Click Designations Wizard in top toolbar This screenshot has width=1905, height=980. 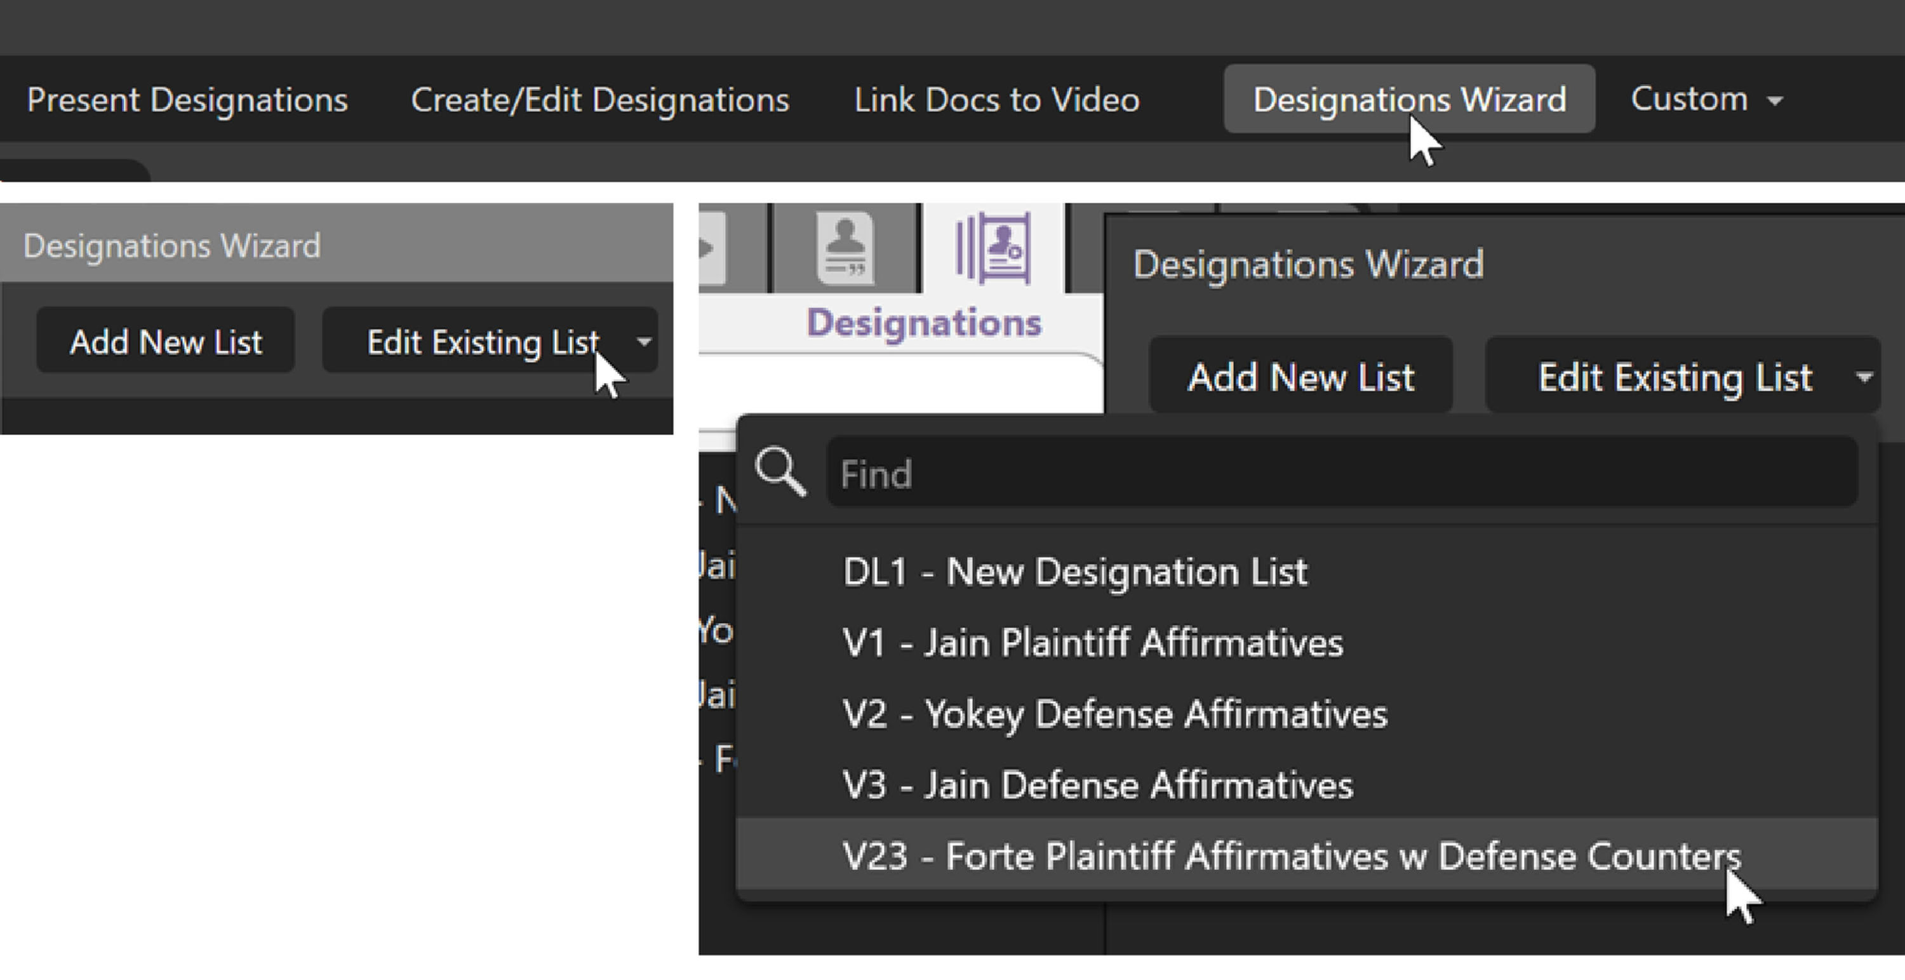click(1409, 99)
